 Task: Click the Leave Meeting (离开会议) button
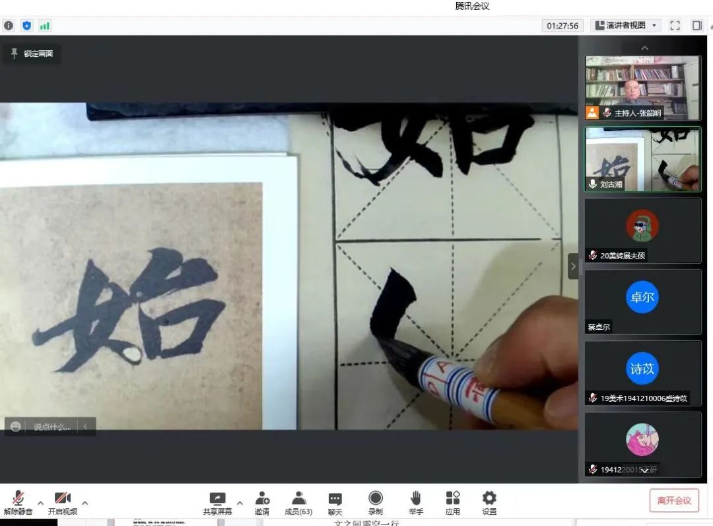coord(674,500)
